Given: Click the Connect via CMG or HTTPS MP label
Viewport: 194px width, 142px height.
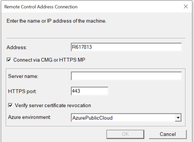Looking at the screenshot, I should point(49,60).
